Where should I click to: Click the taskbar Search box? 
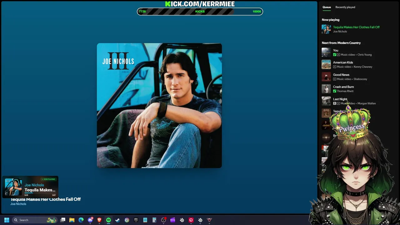[34, 220]
